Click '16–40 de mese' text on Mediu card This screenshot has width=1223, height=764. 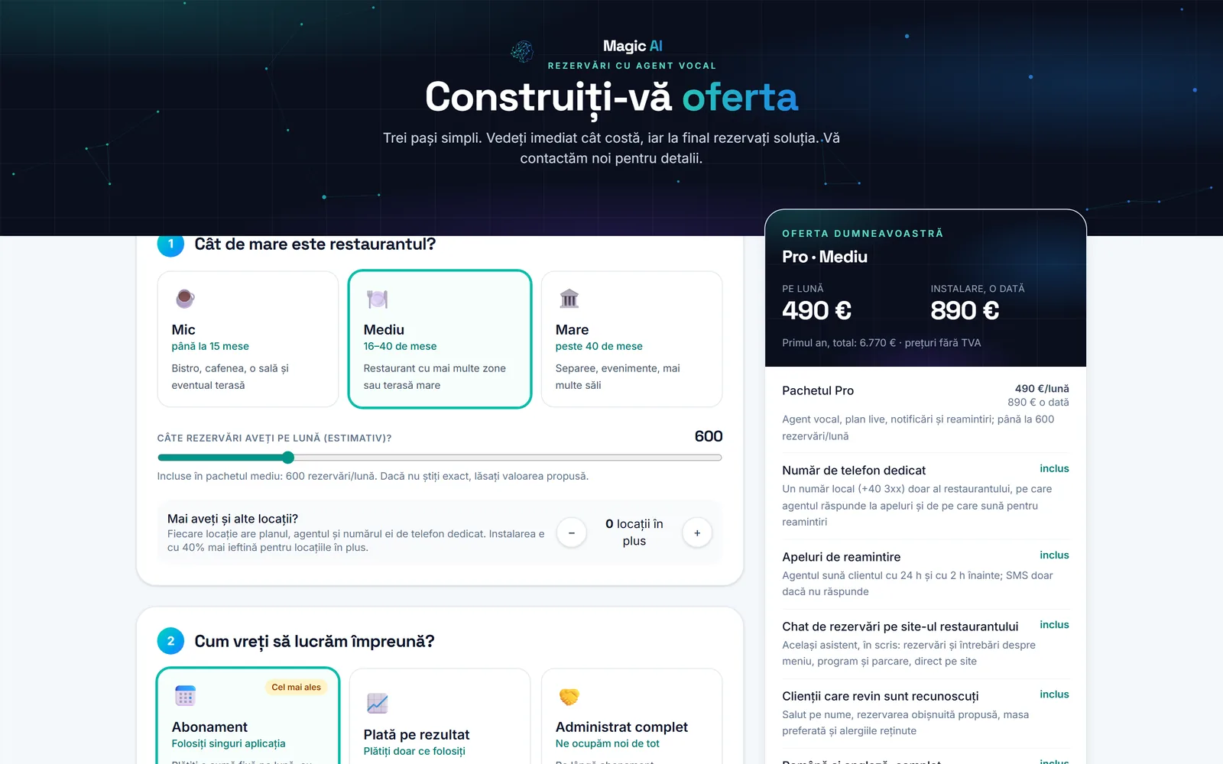pyautogui.click(x=400, y=346)
